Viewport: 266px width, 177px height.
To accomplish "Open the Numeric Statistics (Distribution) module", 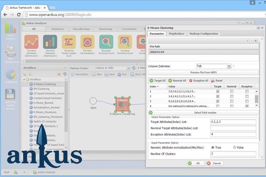I will (x=32, y=43).
